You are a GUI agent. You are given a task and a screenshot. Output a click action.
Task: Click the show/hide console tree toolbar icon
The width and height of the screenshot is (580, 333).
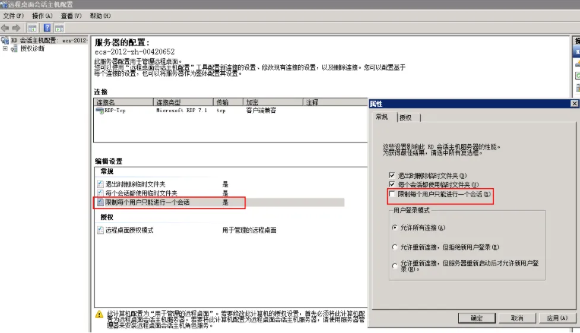(x=33, y=28)
